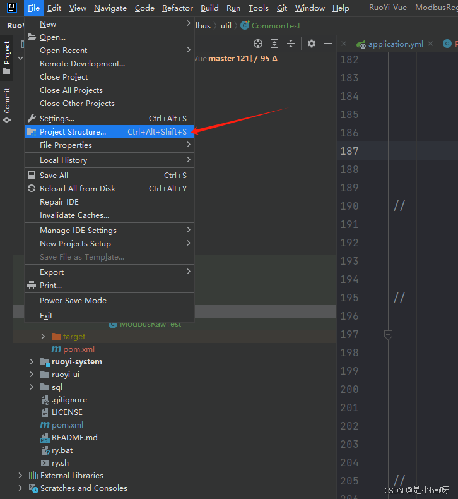458x499 pixels.
Task: Select README.md in project tree
Action: pos(74,438)
